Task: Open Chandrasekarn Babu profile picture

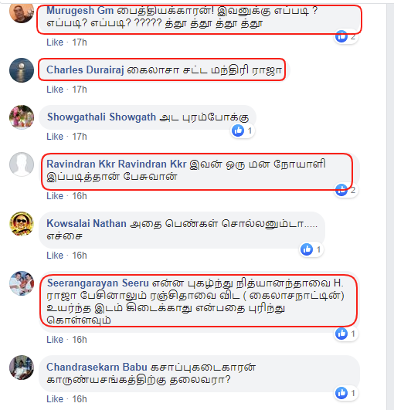Action: tap(22, 368)
